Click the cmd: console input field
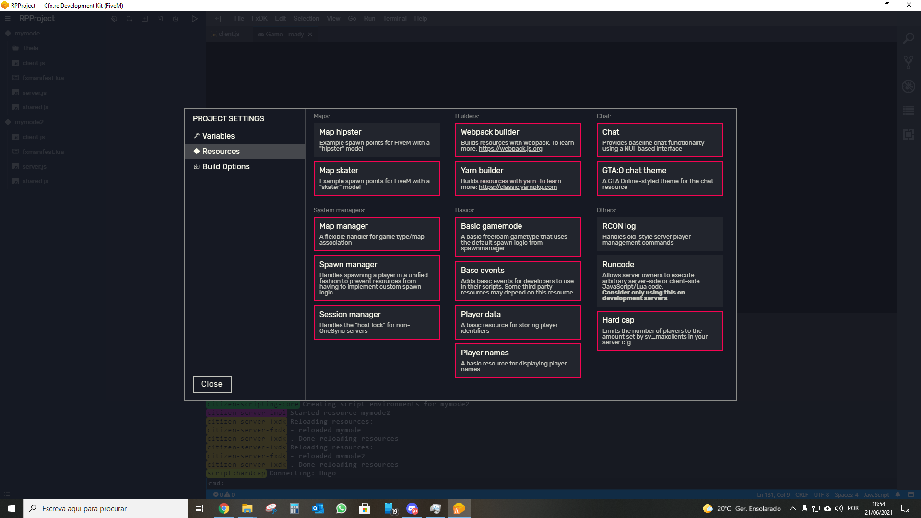Image resolution: width=921 pixels, height=518 pixels. 552,483
